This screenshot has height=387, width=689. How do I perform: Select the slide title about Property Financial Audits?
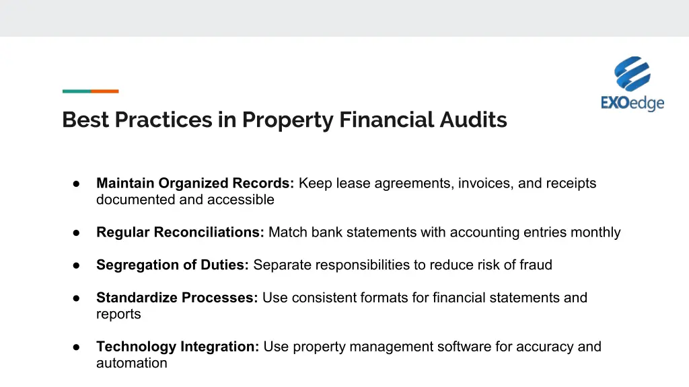tap(284, 120)
